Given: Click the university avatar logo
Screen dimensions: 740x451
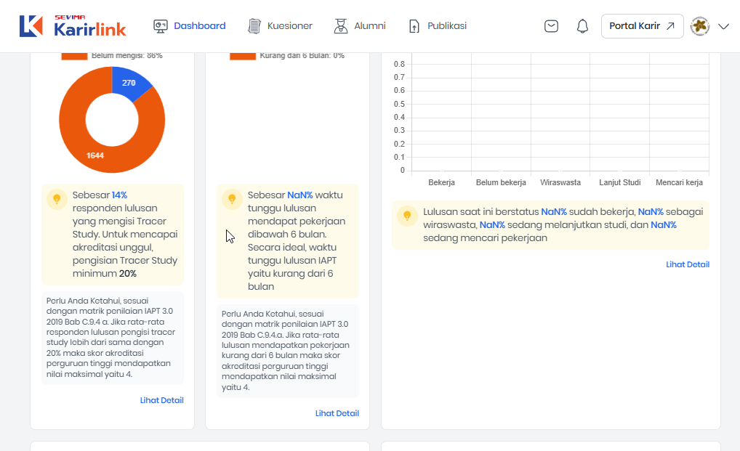Looking at the screenshot, I should click(699, 26).
